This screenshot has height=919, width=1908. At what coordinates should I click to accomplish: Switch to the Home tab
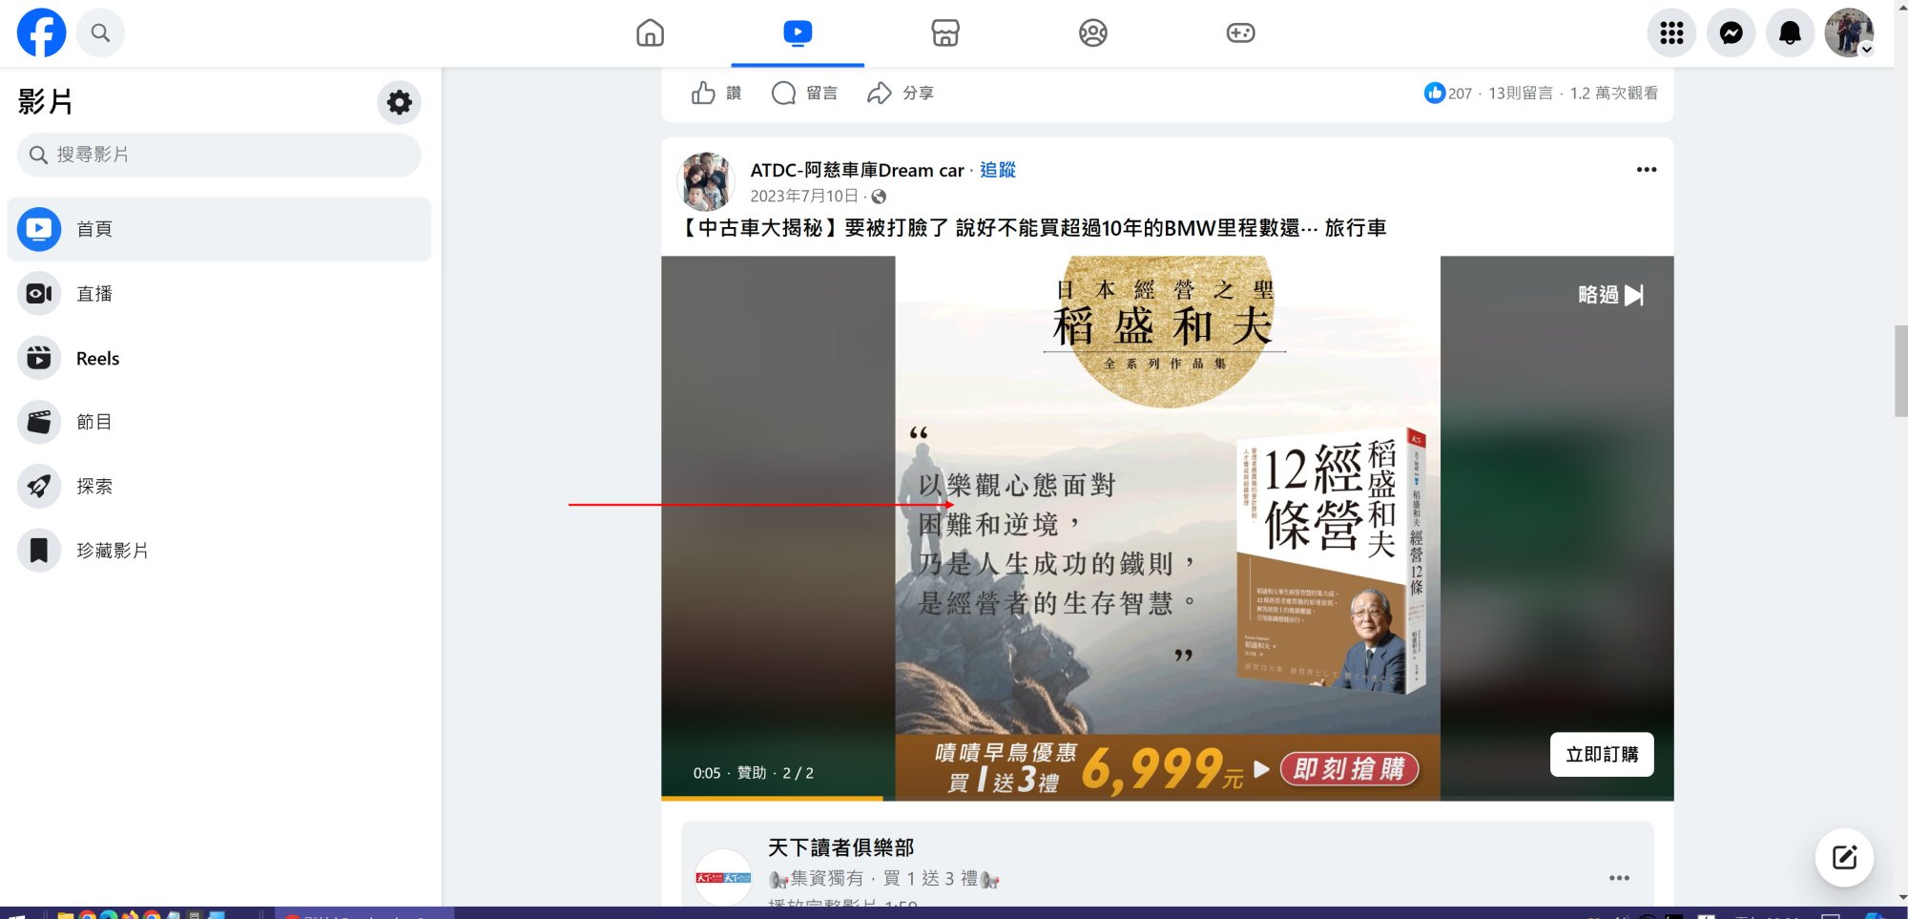point(650,31)
